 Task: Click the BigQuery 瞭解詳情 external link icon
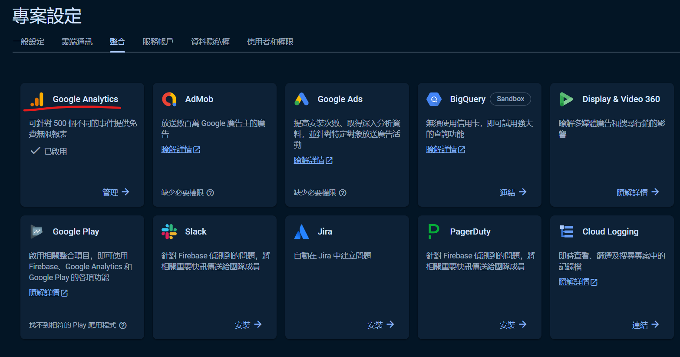click(462, 150)
